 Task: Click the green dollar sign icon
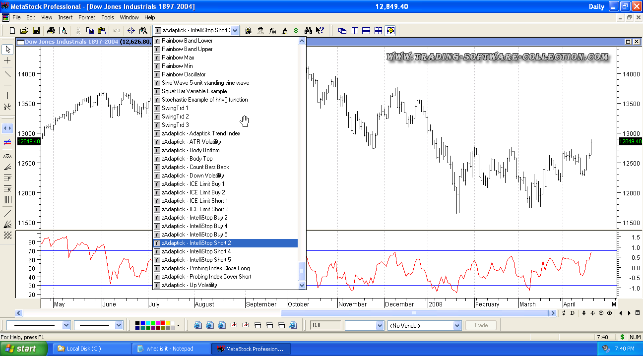(296, 31)
